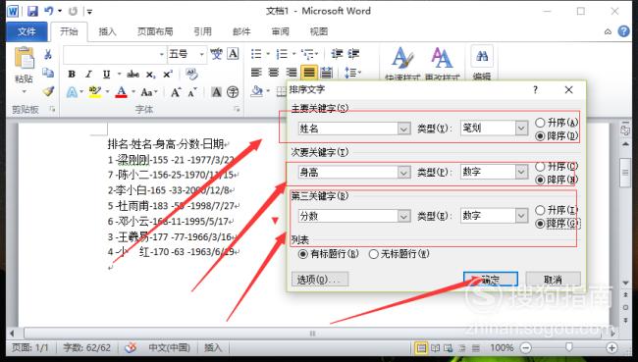Toggle bold formatting
Screen dimensions: 638x362
click(x=72, y=74)
